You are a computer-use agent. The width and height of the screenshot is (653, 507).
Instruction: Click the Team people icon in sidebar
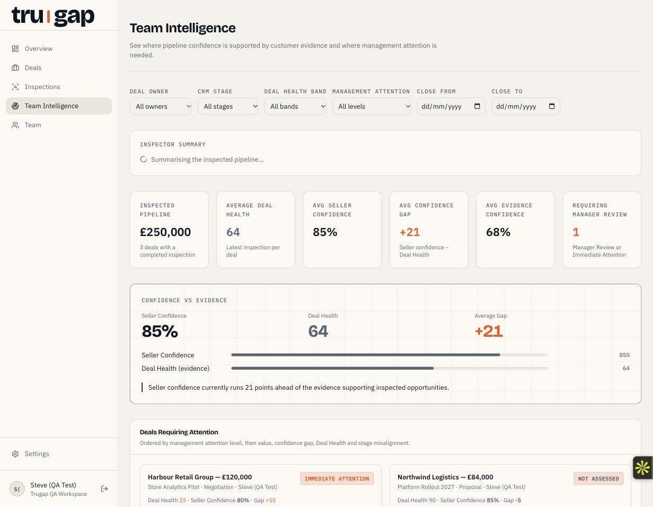pos(15,125)
